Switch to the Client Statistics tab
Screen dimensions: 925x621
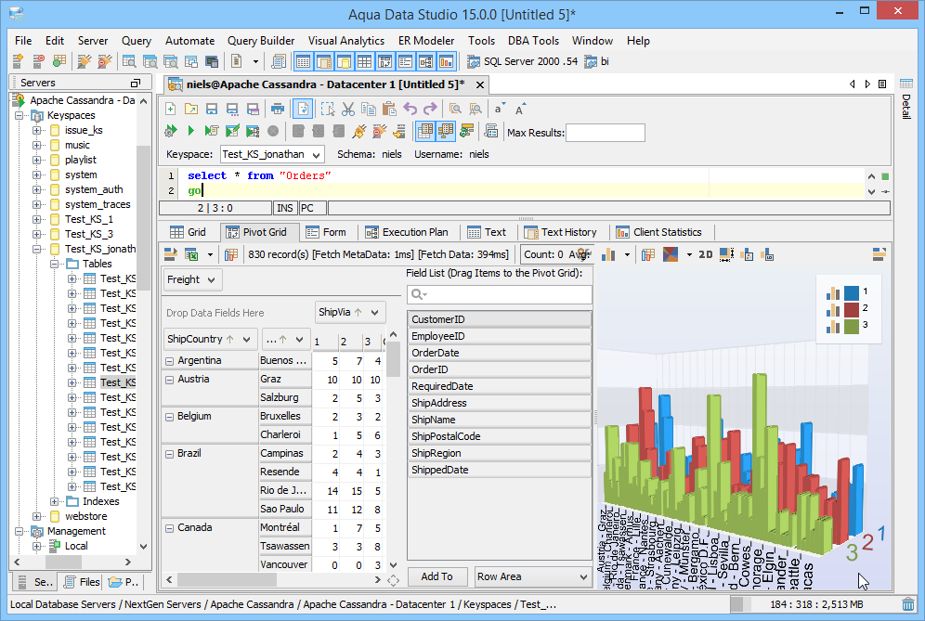tap(659, 232)
